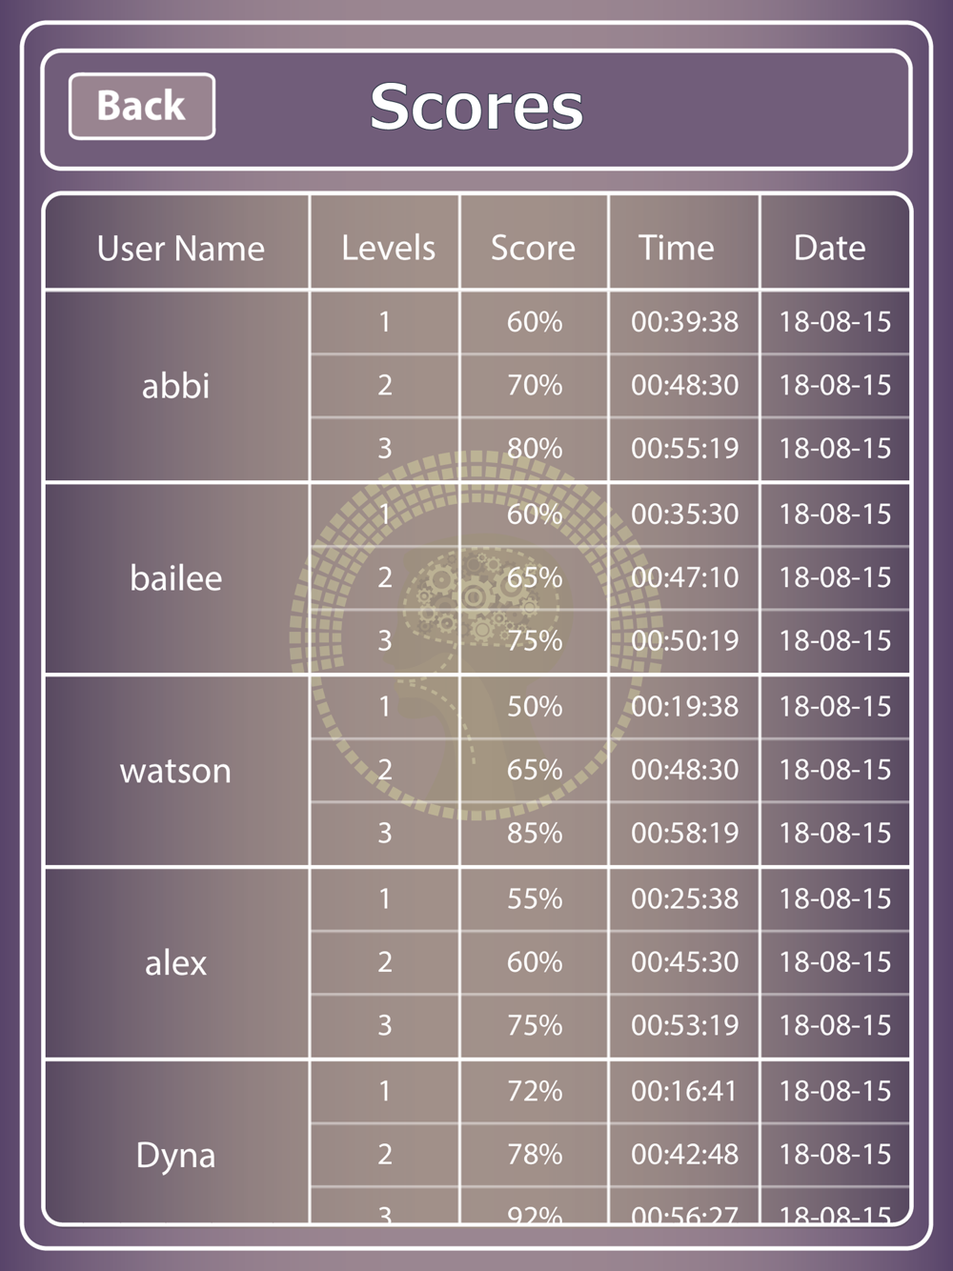Choose the bailee user name cell

[176, 578]
